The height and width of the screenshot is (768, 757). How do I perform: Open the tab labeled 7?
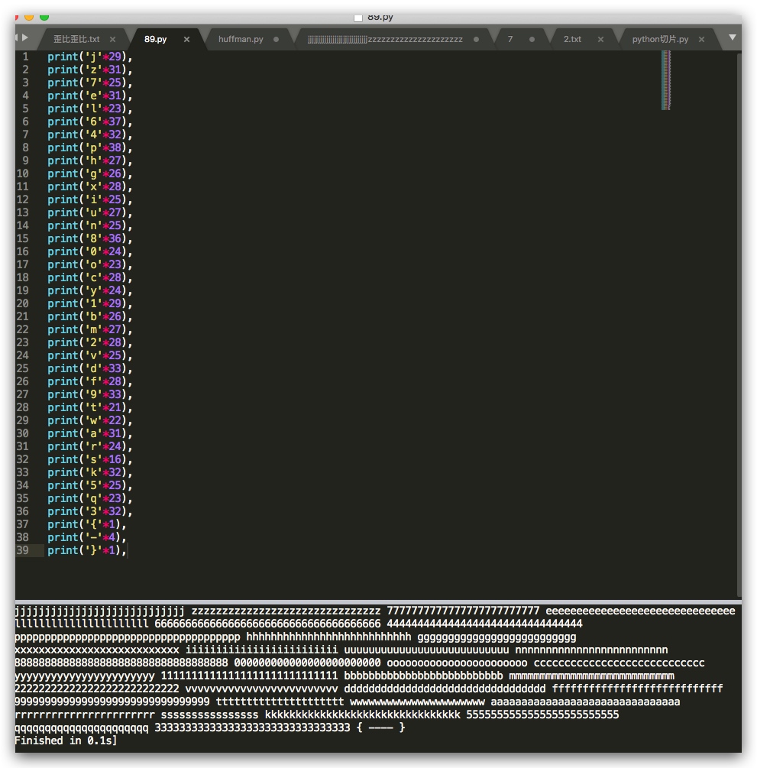click(x=510, y=39)
